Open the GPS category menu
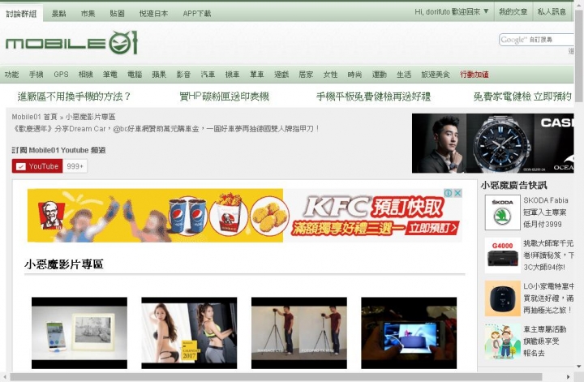Viewport: 584px width, 382px height. point(61,75)
